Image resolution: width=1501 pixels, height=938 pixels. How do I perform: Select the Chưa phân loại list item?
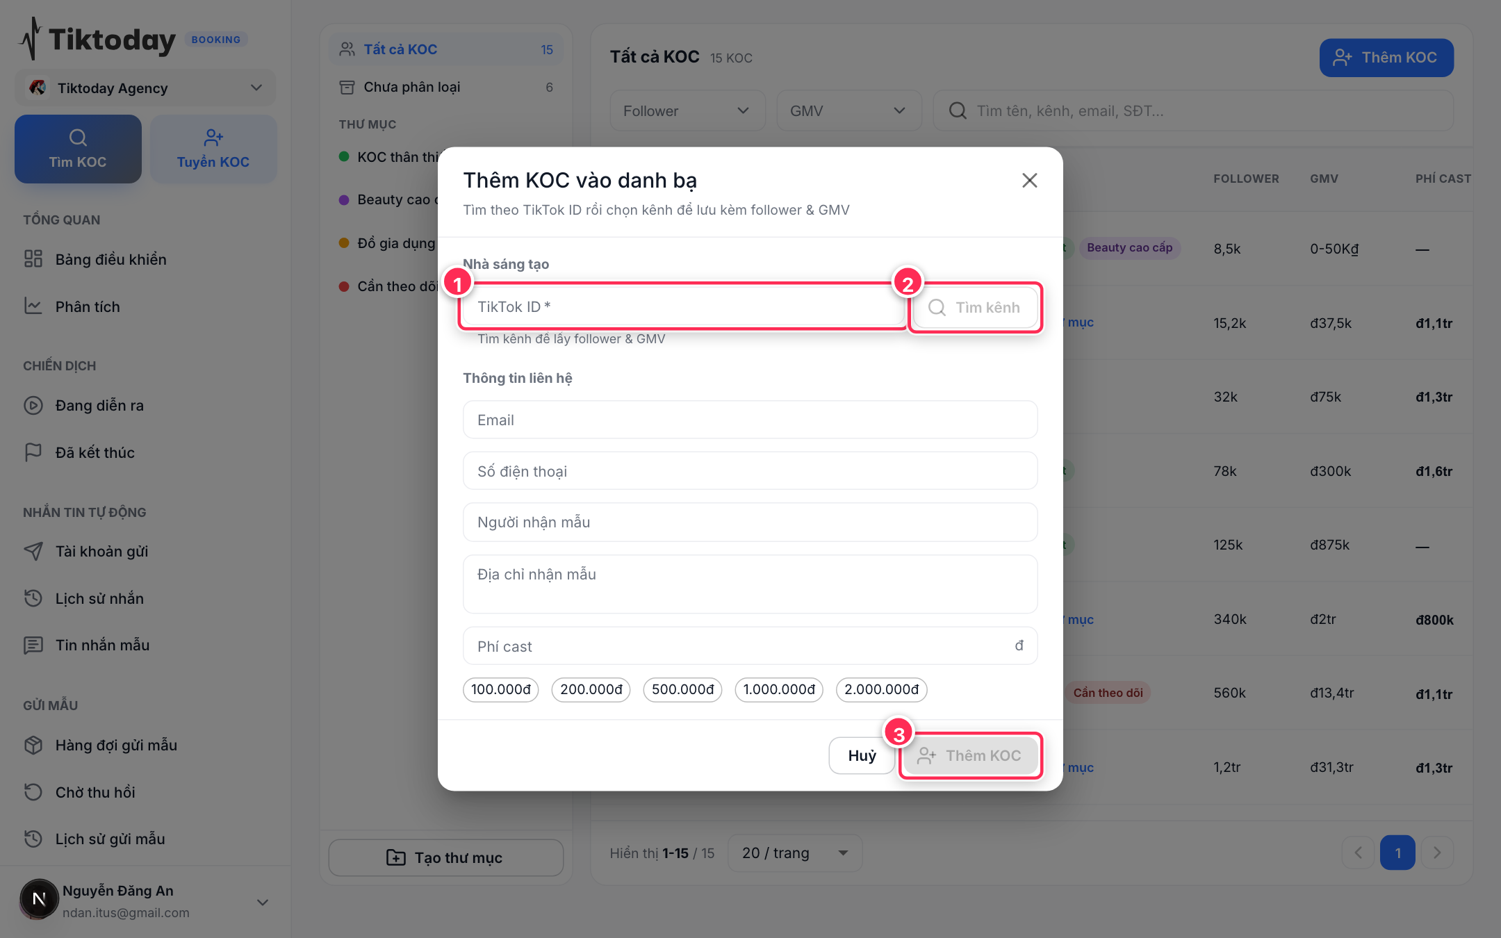pyautogui.click(x=445, y=87)
